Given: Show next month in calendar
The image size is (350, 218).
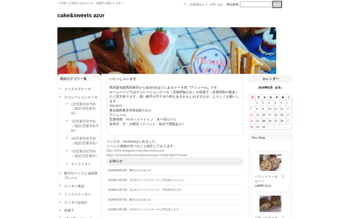Looking at the screenshot, I should point(278,88).
